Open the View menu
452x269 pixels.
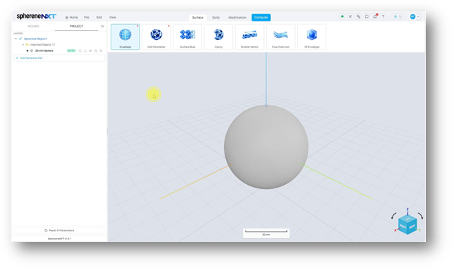[113, 17]
